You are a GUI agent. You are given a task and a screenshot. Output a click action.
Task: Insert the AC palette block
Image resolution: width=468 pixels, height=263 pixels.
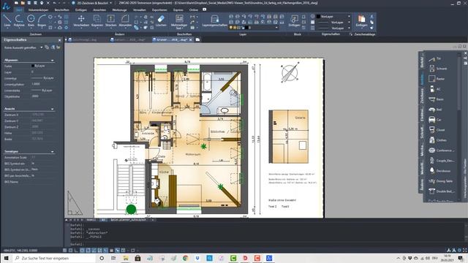point(435,89)
